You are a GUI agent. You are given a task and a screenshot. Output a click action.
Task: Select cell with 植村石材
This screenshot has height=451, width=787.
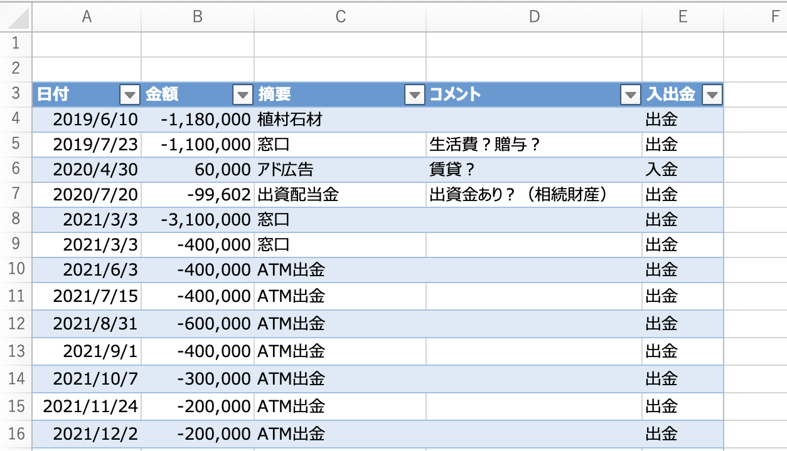click(x=340, y=119)
